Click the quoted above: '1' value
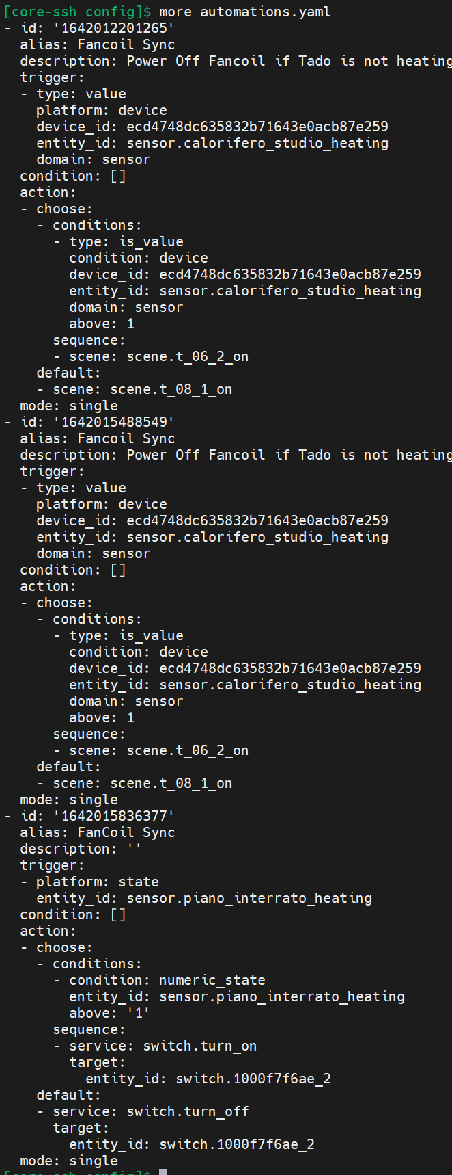452x1175 pixels. 138,1013
